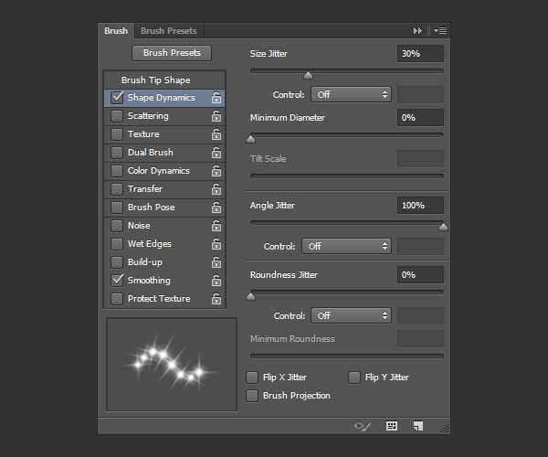Click the Roundness Jitter slider handle

point(250,296)
